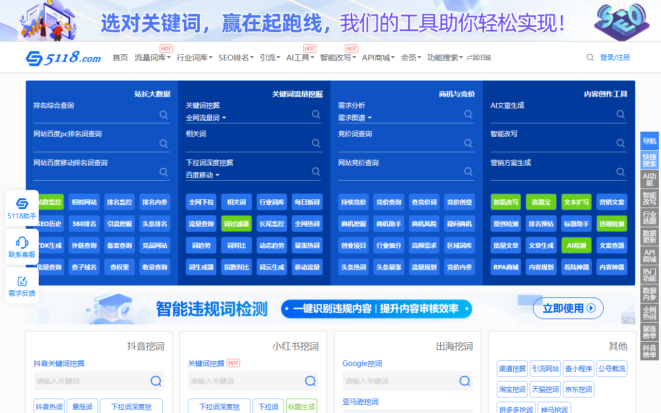661x413 pixels.
Task: Click the green AI检测 button
Action: click(576, 246)
